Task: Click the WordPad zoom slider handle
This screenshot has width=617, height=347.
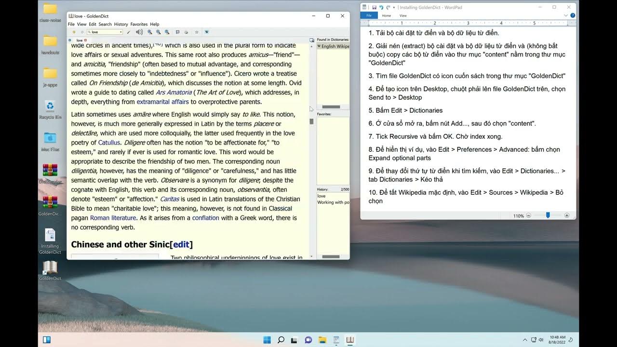Action: [548, 215]
